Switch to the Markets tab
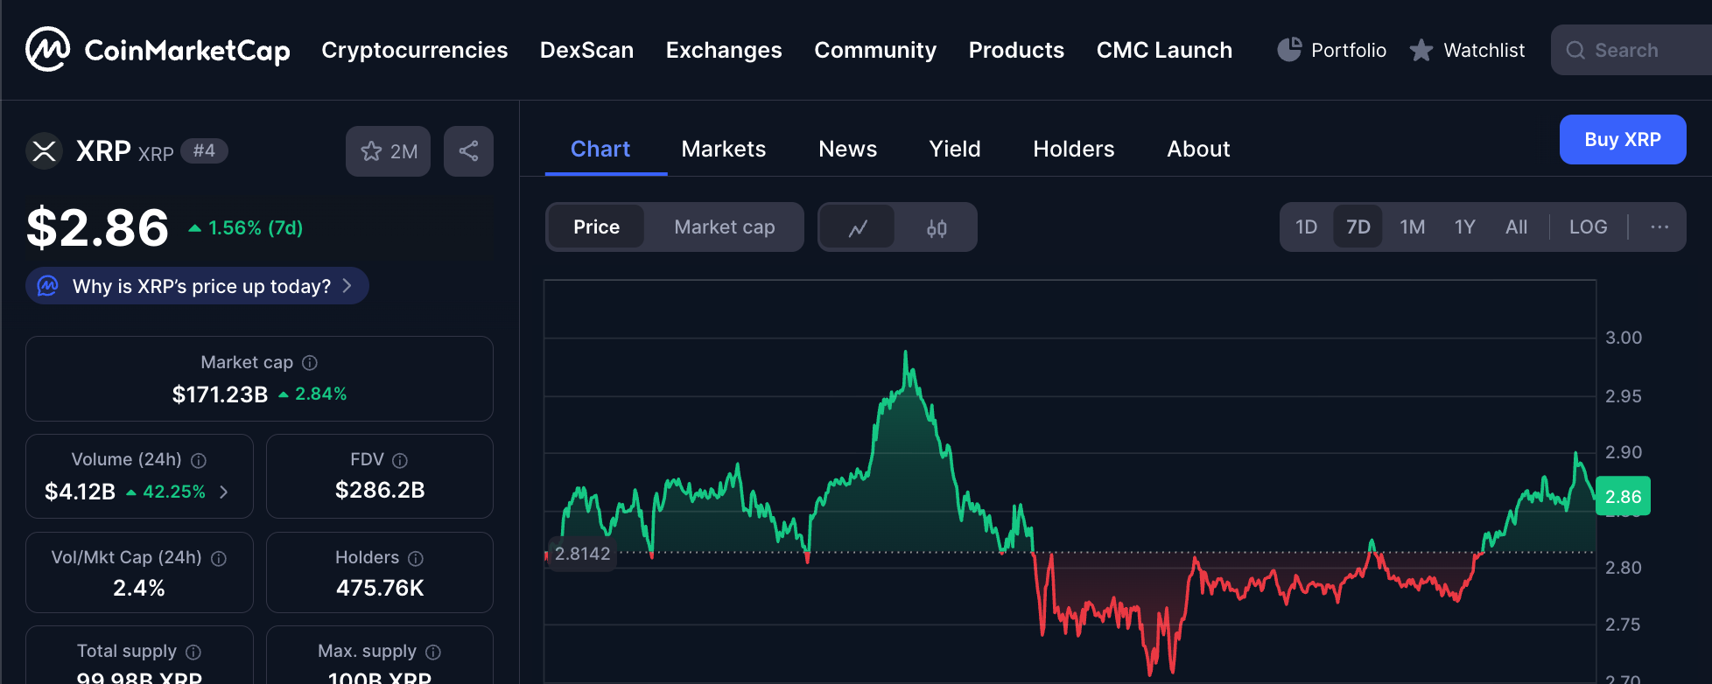 [x=723, y=149]
